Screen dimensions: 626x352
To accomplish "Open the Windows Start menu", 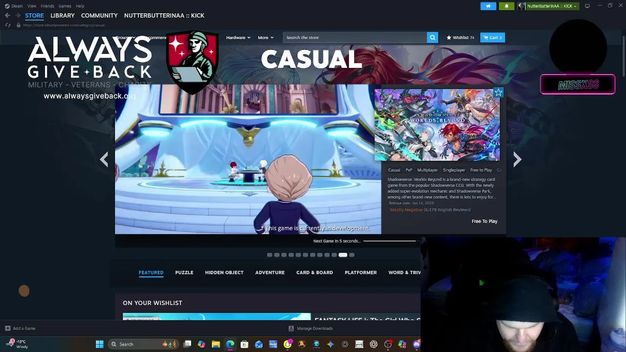I will (x=99, y=344).
